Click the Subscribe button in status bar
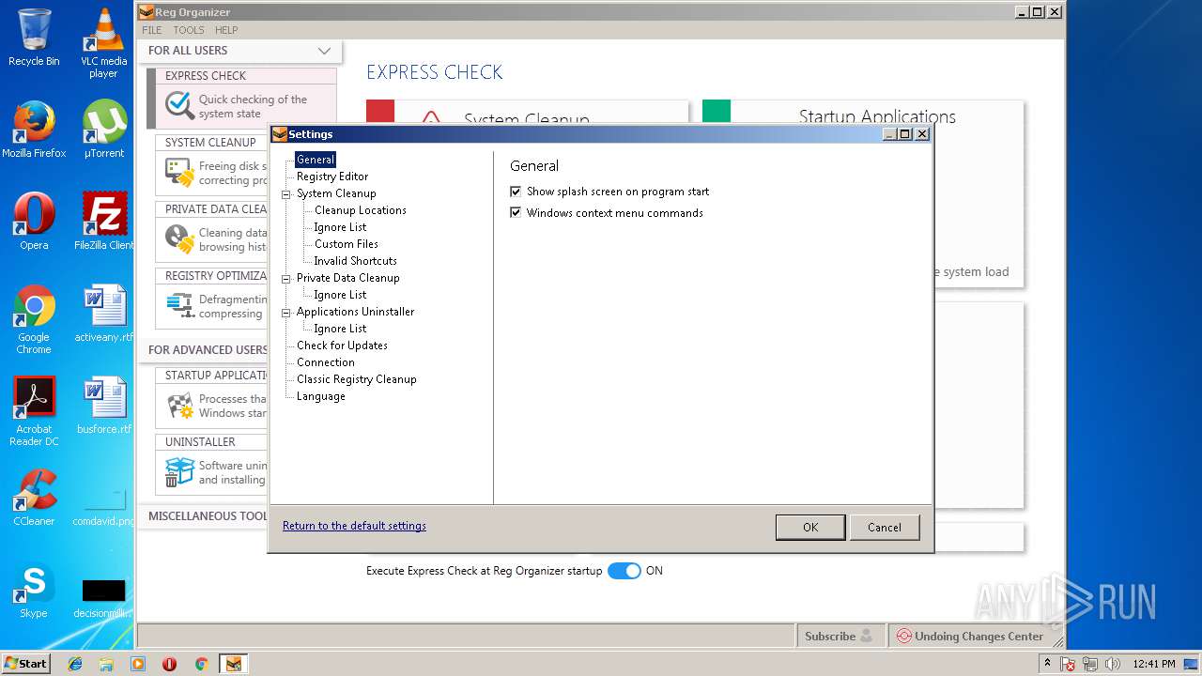Image resolution: width=1202 pixels, height=676 pixels. pos(840,636)
